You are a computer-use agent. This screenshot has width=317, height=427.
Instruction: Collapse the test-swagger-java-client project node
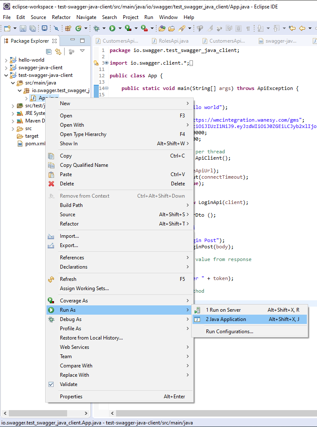coord(6,75)
